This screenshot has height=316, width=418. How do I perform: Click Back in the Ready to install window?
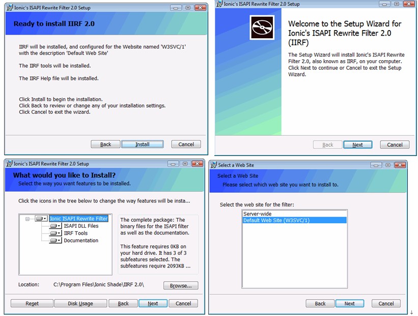105,144
